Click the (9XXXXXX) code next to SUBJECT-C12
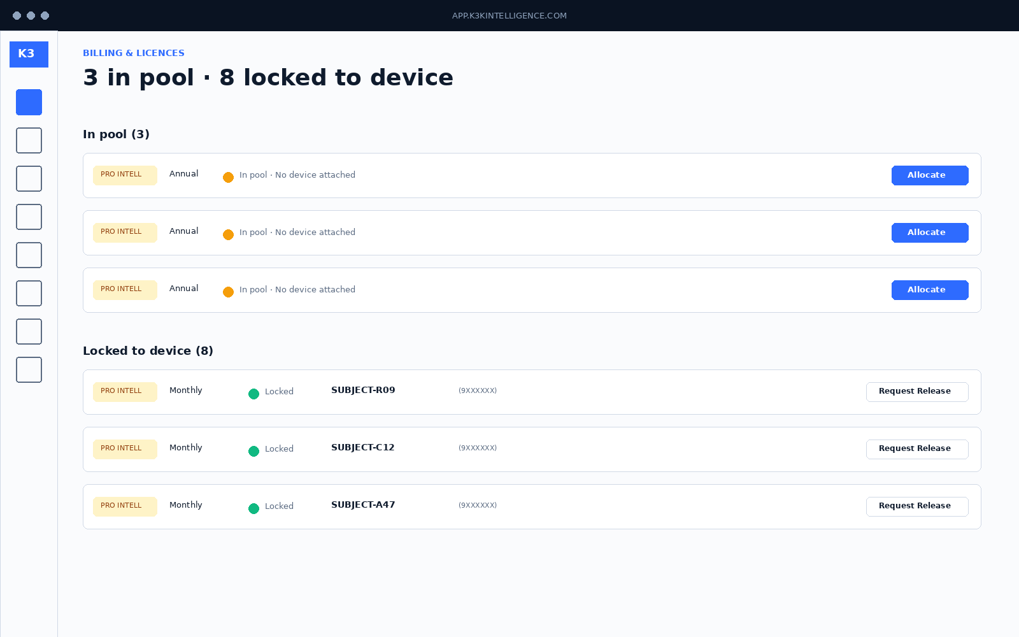 coord(478,448)
